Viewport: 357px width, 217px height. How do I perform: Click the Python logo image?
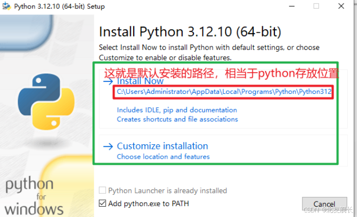(46, 102)
